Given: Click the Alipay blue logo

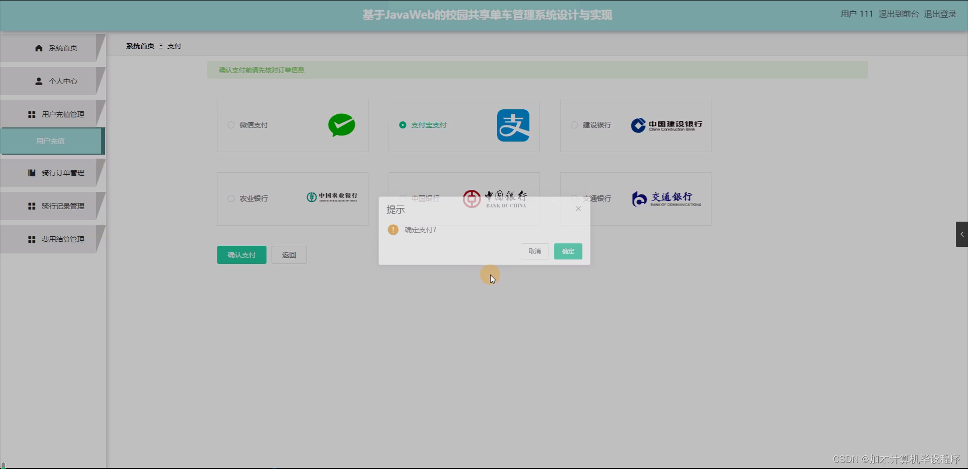Looking at the screenshot, I should pyautogui.click(x=514, y=125).
